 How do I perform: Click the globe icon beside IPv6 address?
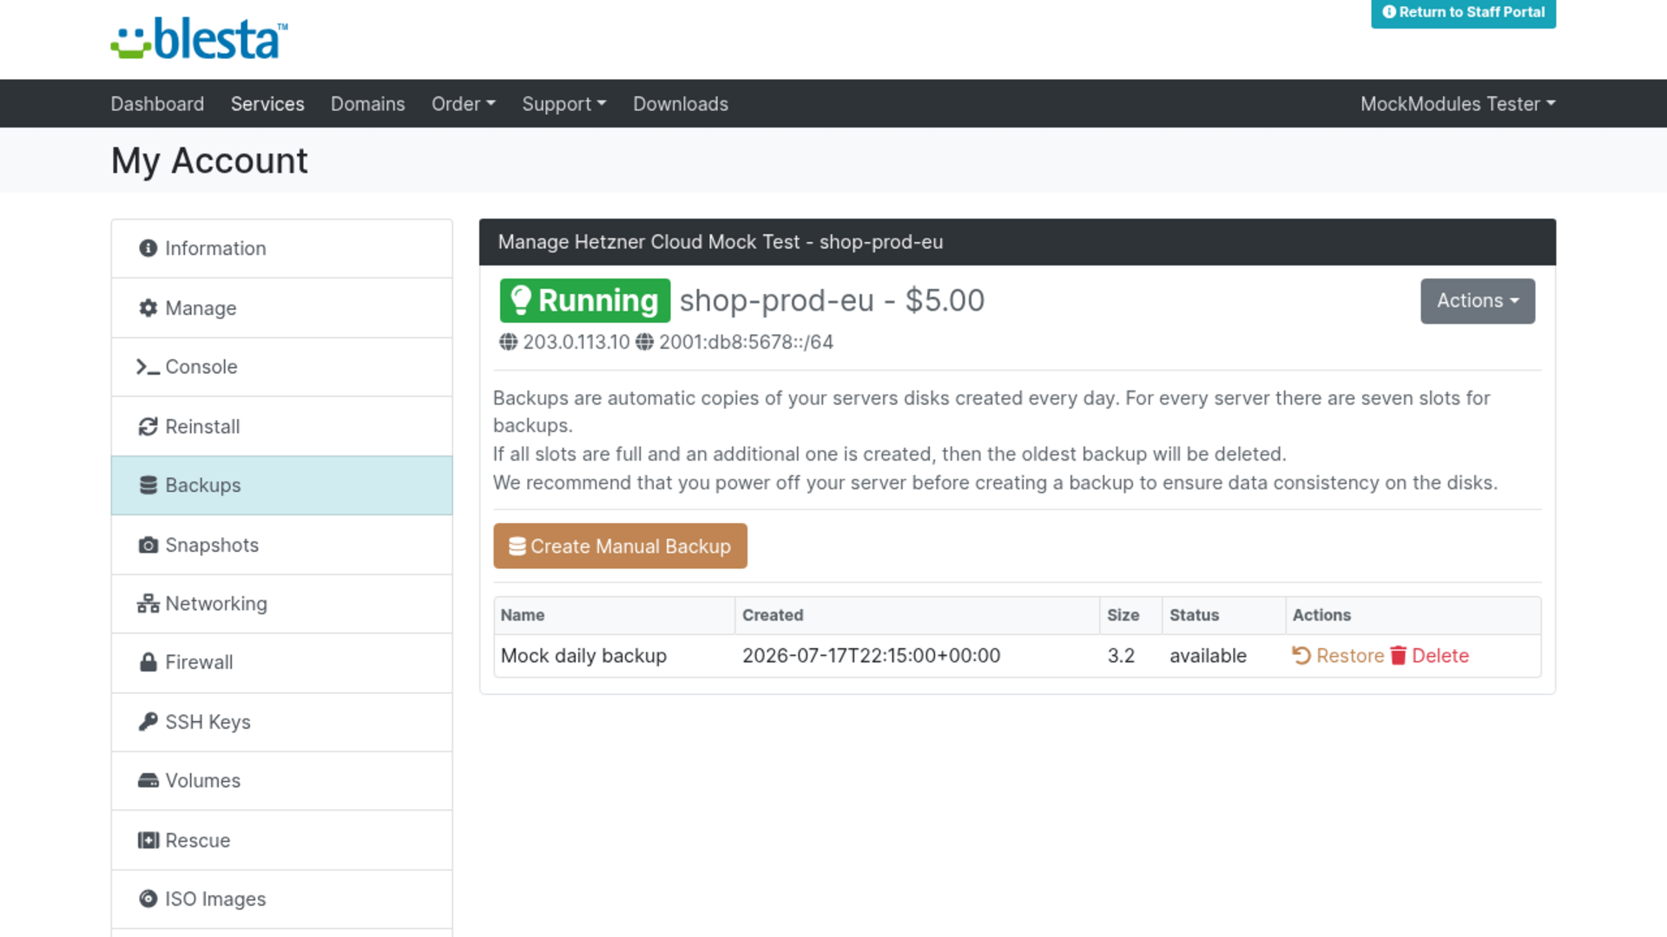644,343
